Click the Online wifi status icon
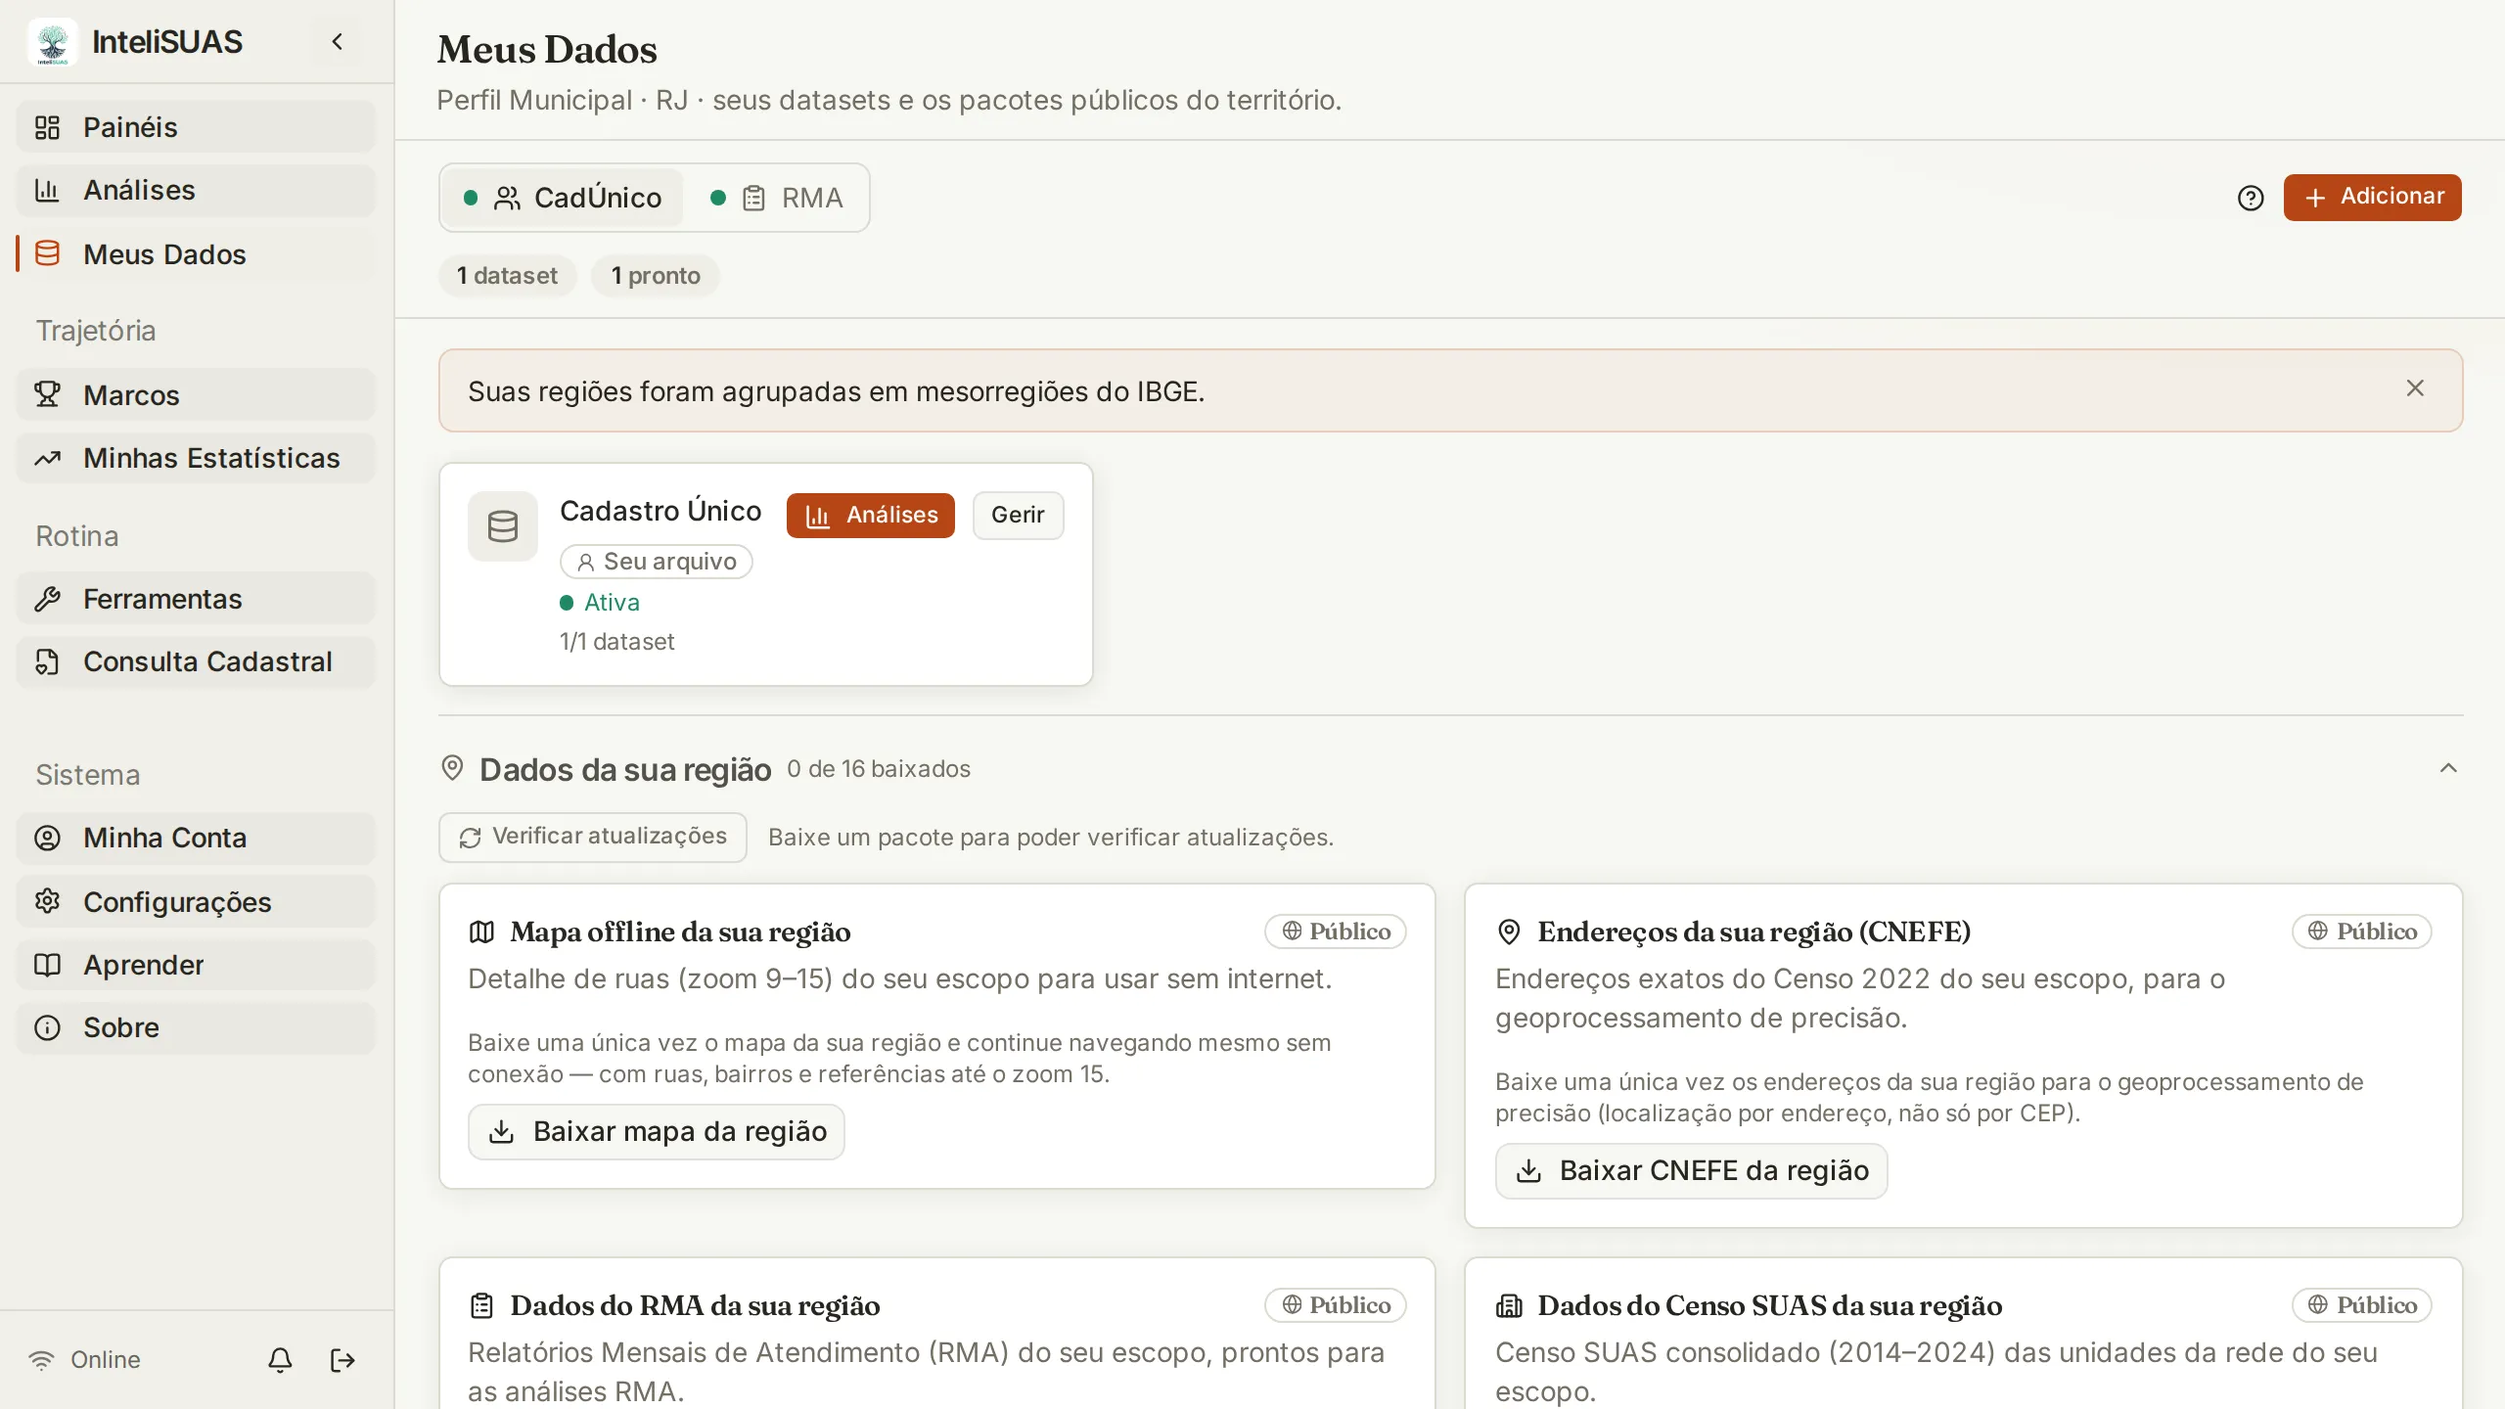This screenshot has width=2505, height=1409. pos(42,1360)
